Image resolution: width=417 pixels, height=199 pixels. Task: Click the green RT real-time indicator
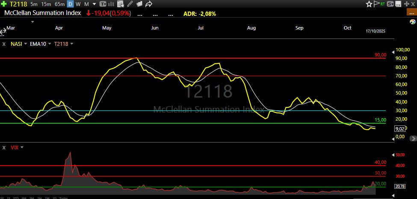coord(383,4)
